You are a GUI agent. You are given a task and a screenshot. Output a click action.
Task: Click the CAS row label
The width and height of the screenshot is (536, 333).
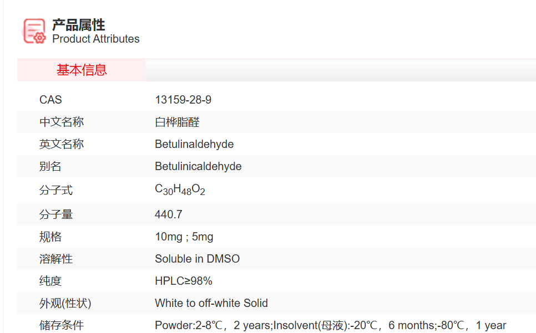50,100
